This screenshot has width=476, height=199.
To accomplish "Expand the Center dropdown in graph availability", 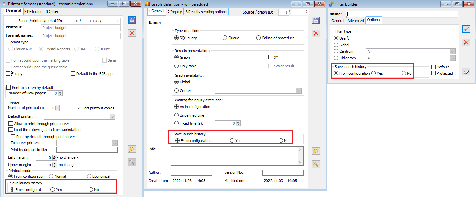I will [x=298, y=90].
